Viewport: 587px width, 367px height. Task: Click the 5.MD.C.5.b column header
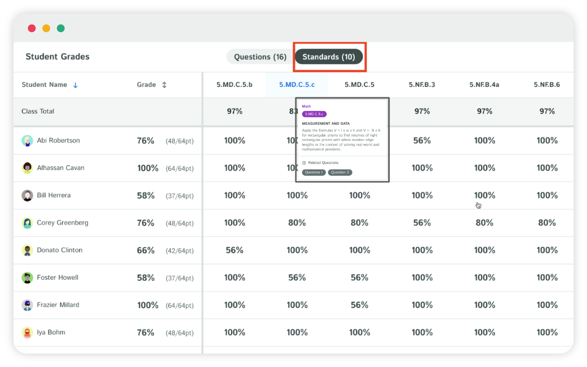pyautogui.click(x=234, y=85)
